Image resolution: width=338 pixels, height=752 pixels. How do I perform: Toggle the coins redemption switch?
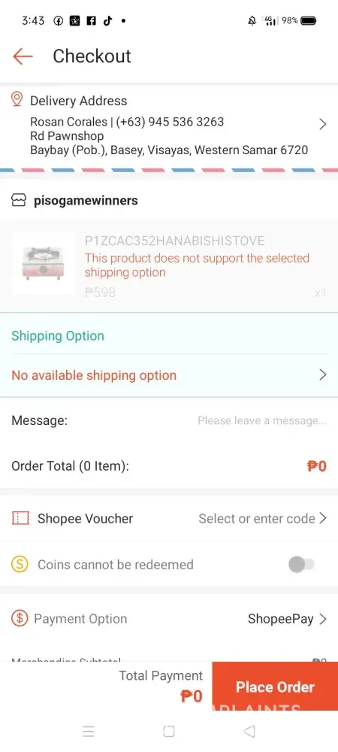click(x=301, y=565)
